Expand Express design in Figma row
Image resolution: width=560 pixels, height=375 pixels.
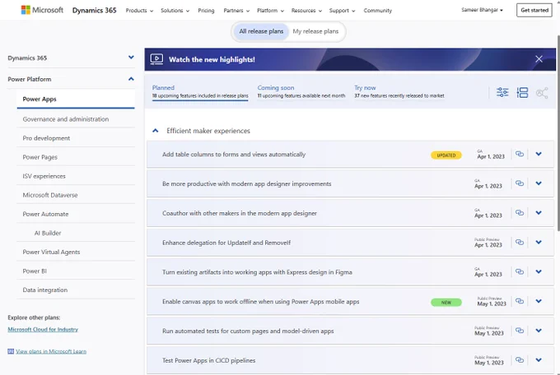click(x=539, y=271)
